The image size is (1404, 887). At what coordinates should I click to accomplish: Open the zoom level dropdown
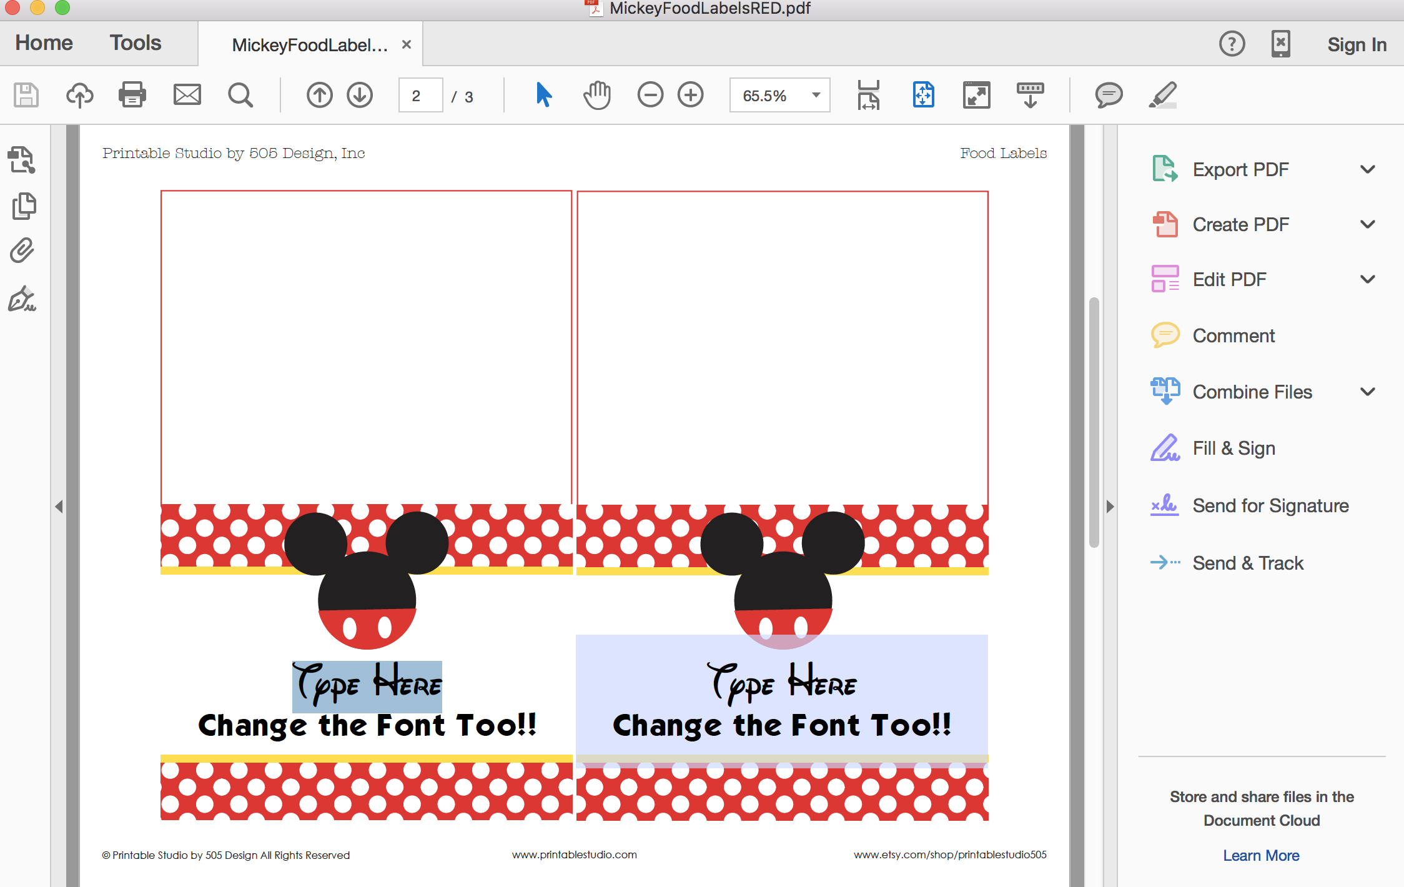coord(815,95)
